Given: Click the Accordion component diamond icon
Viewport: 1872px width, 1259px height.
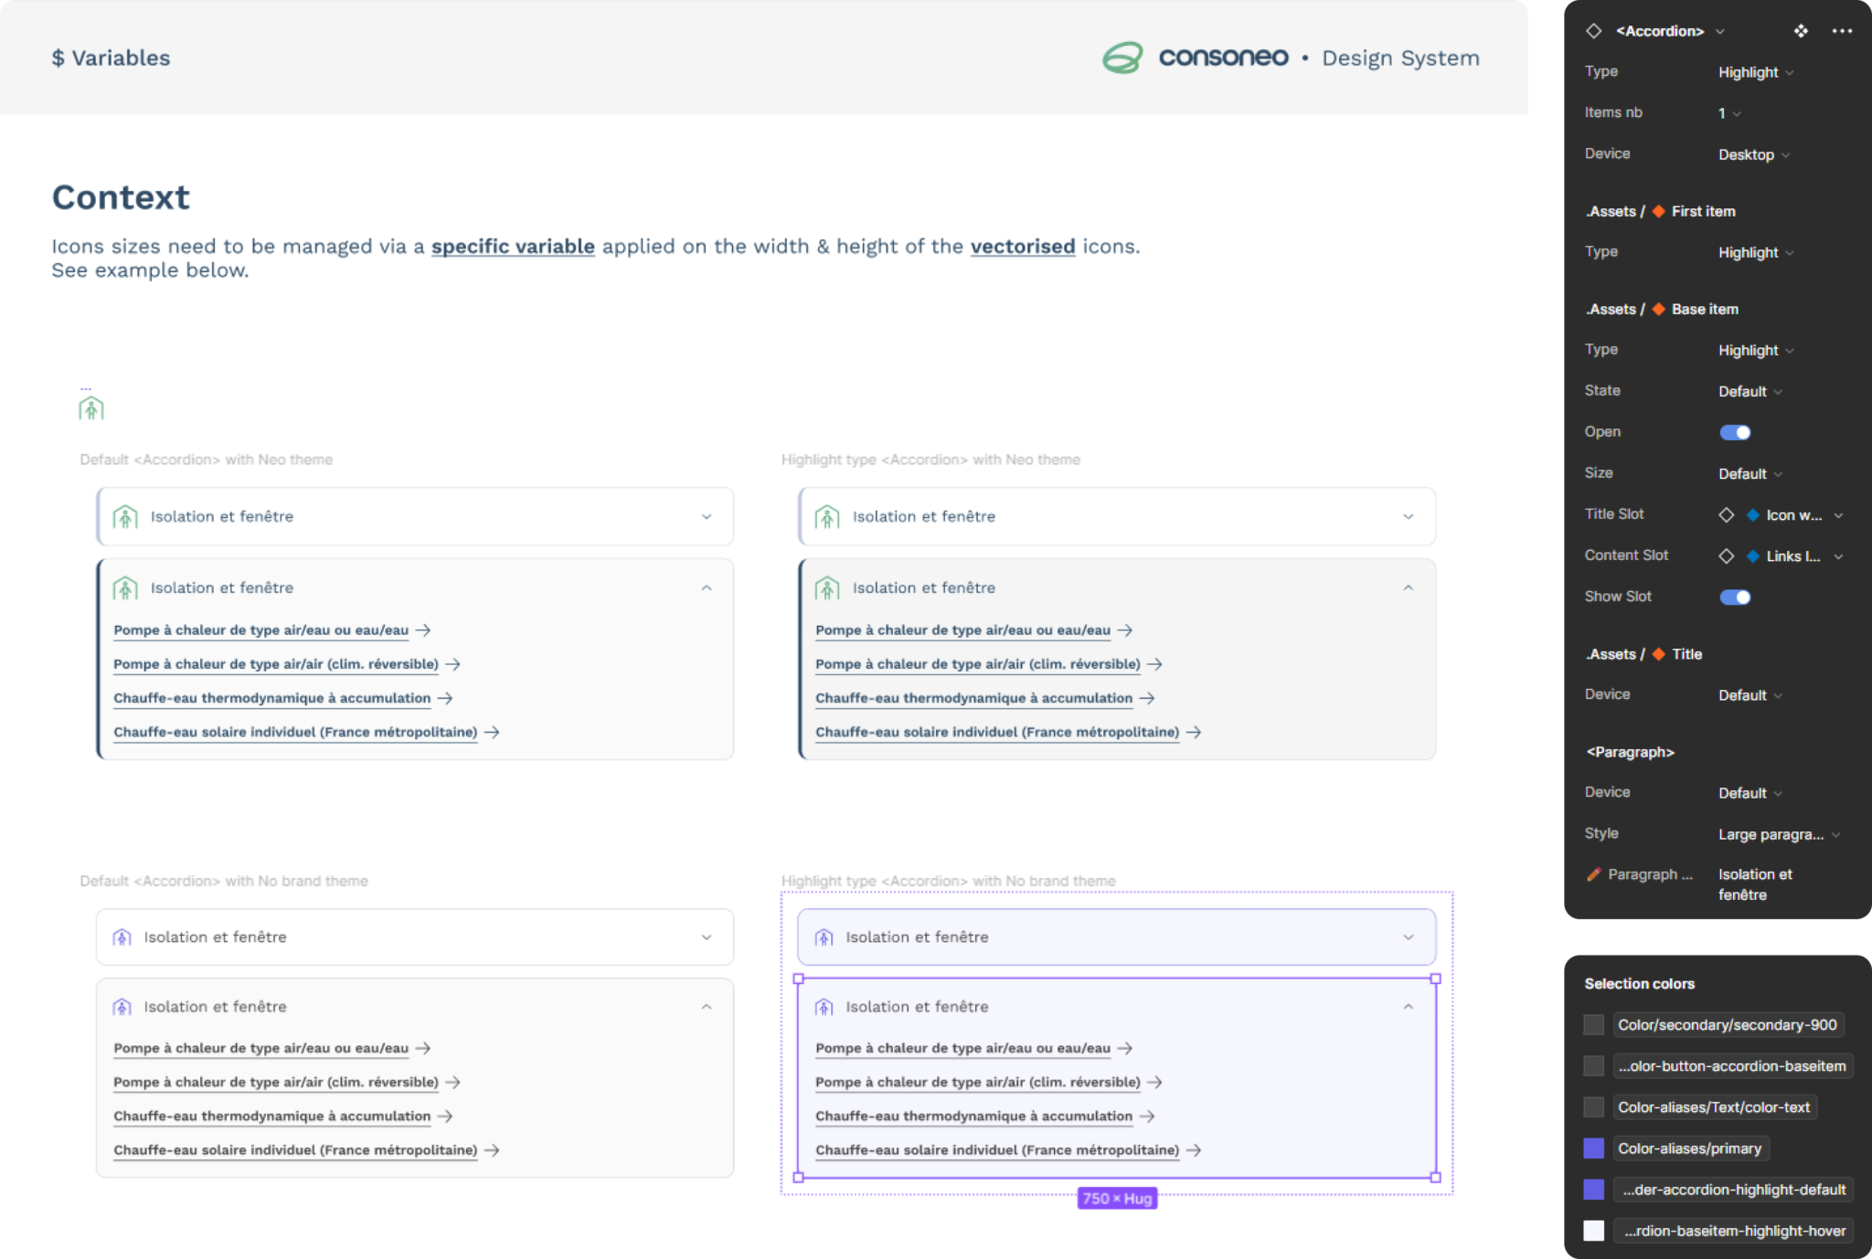Looking at the screenshot, I should click(1594, 31).
